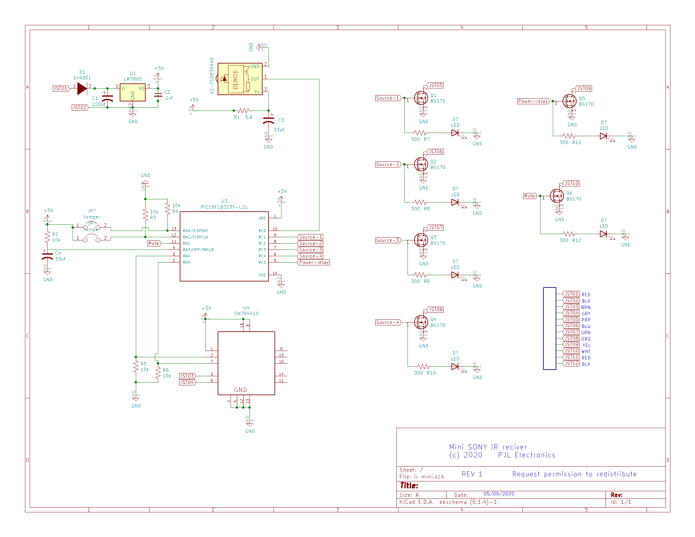Select the SN754410 U4 chip body

pyautogui.click(x=246, y=363)
